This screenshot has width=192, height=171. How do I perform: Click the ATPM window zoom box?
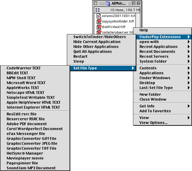click(x=133, y=3)
